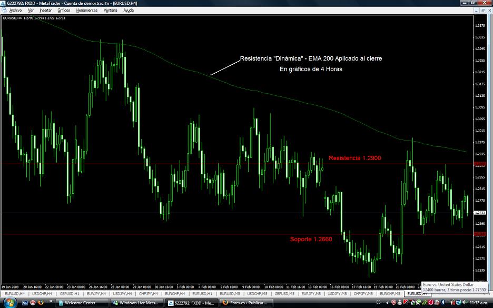Click the current price 1.2733 label
This screenshot has width=493, height=308.
point(479,213)
